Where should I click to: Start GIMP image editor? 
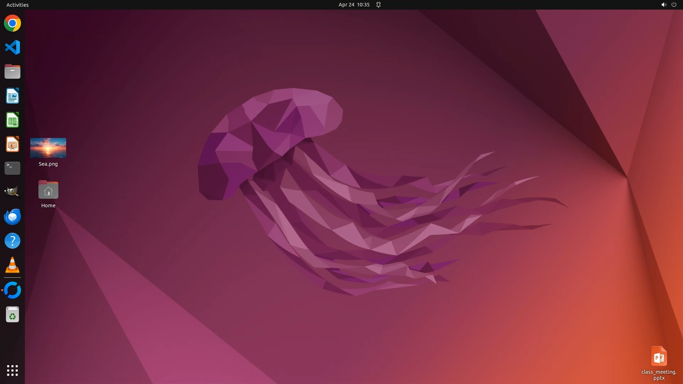click(x=12, y=192)
